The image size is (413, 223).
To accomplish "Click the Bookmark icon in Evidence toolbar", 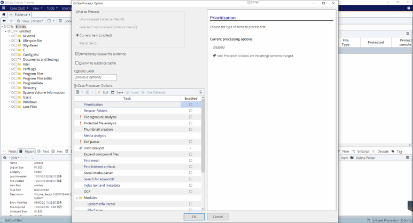I will point(60,21).
